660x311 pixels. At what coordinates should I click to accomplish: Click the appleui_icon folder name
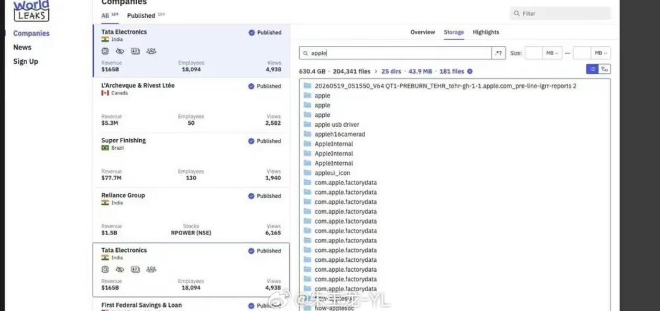332,173
